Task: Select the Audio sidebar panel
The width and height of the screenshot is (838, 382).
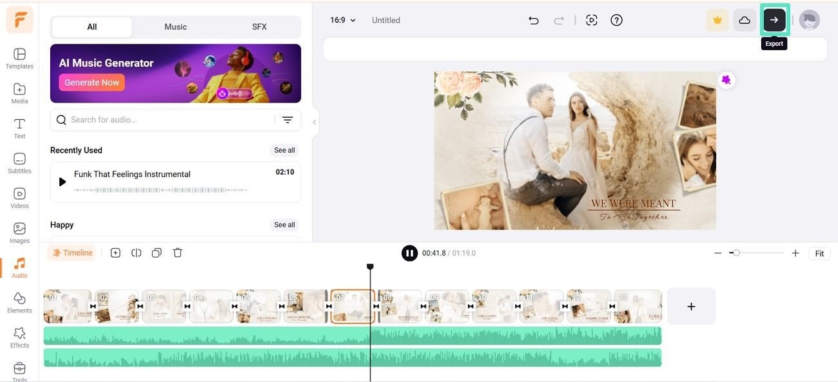Action: (19, 267)
